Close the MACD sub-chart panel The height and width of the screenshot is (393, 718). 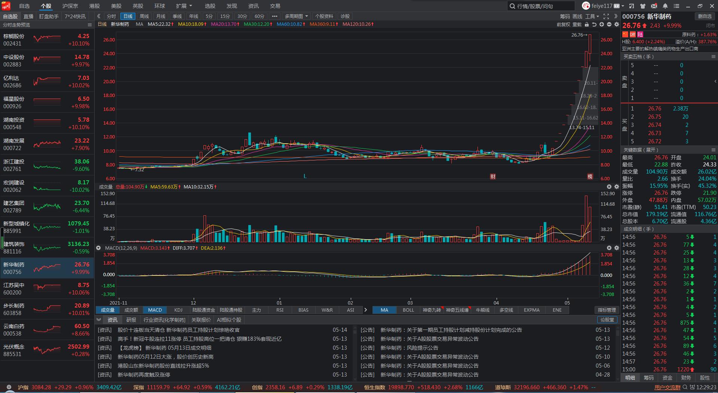point(609,248)
